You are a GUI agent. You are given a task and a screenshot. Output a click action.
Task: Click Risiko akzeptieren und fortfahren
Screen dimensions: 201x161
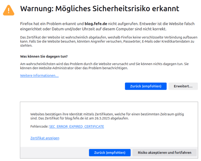point(165,152)
